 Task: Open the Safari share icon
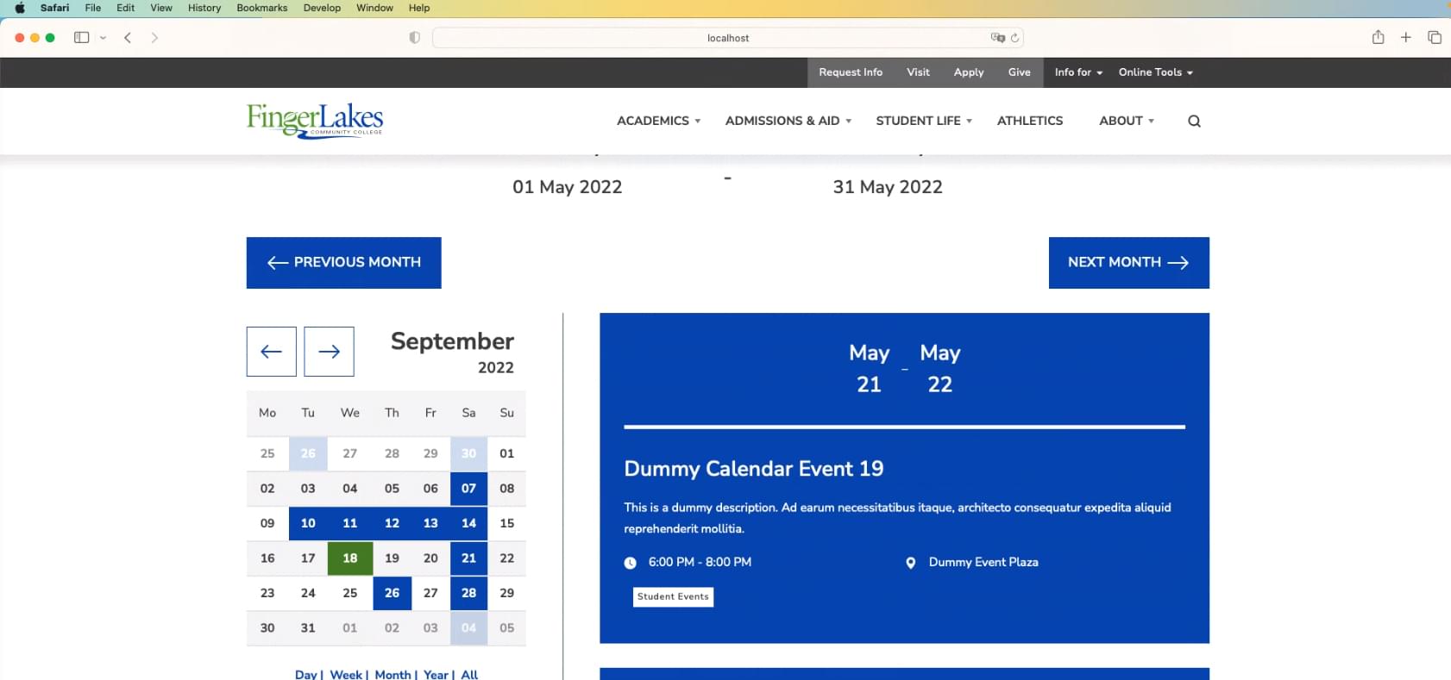(x=1379, y=37)
